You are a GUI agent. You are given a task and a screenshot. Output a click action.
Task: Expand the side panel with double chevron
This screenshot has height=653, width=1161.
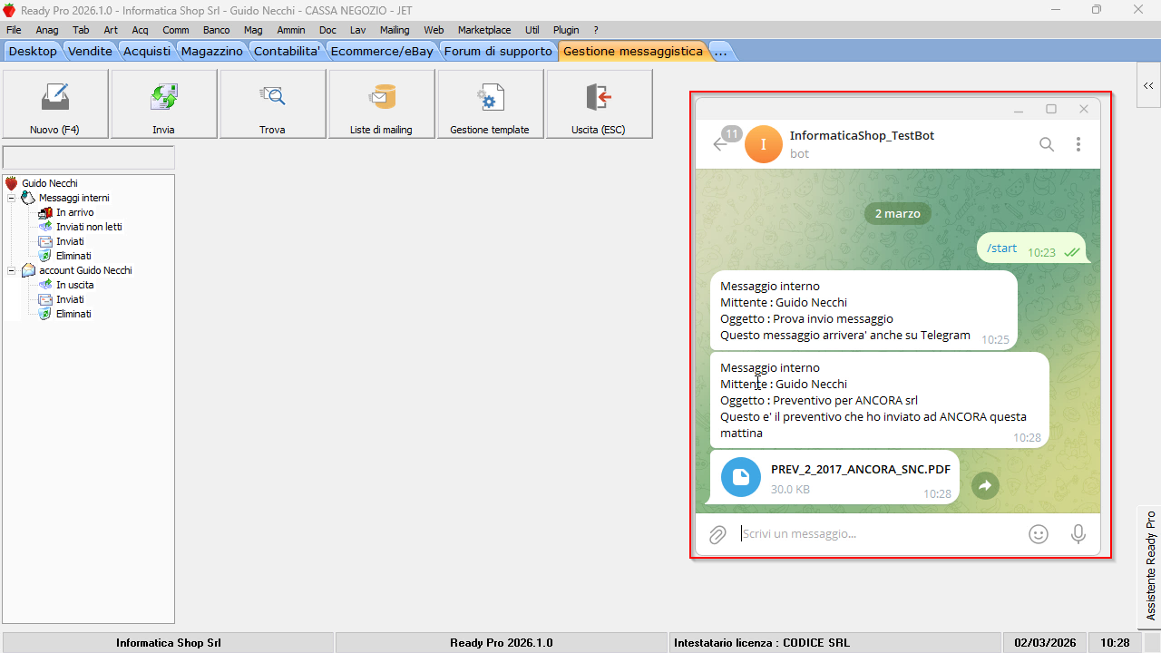[x=1148, y=85]
